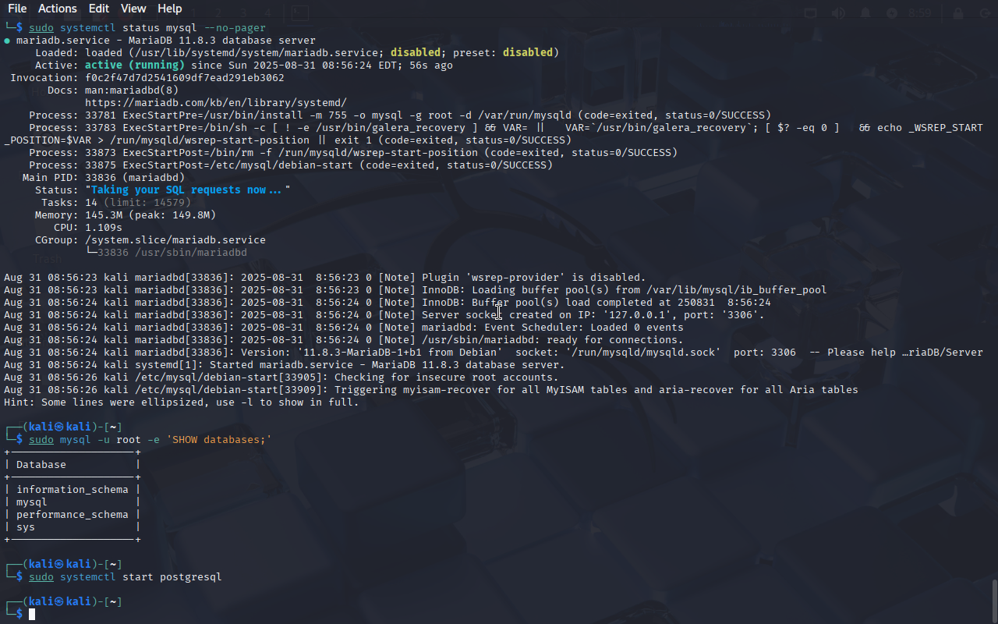This screenshot has width=998, height=624.
Task: Click the faint network connection icon in panel
Action: (811, 13)
